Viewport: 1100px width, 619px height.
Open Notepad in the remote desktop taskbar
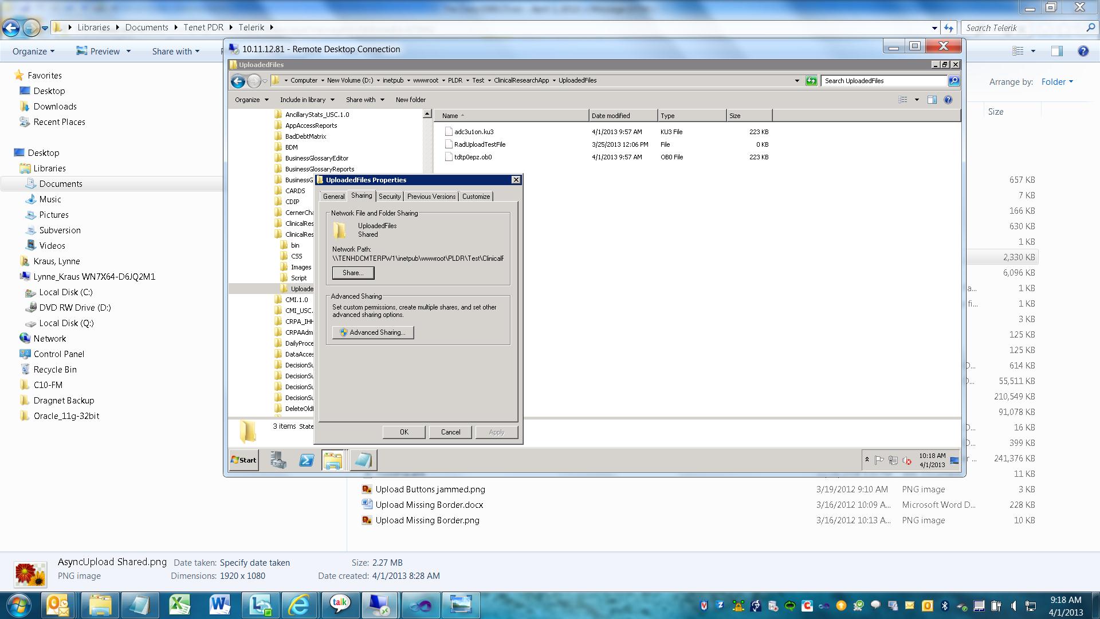363,460
